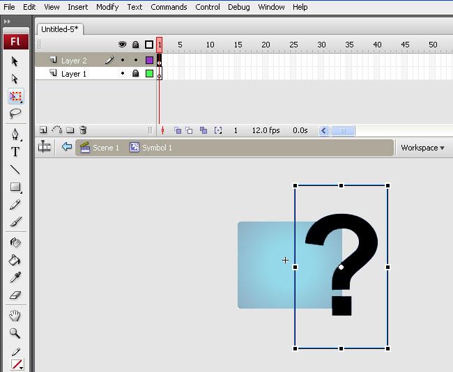Click Layer 1 keyframe at frame 1

159,73
